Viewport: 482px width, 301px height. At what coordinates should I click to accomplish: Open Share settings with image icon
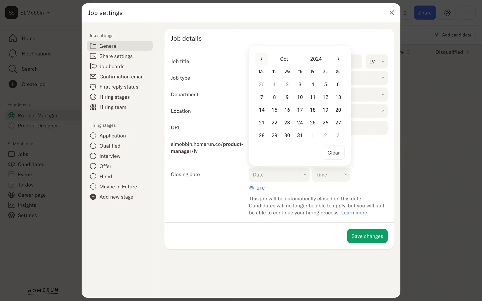click(93, 56)
